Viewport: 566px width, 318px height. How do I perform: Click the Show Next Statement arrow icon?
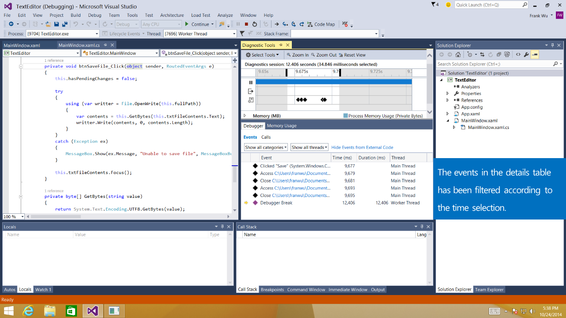click(x=276, y=24)
